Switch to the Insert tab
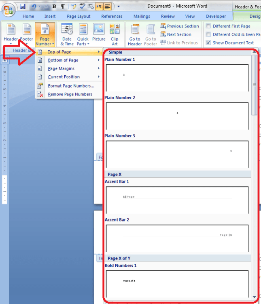The height and width of the screenshot is (304, 261). pos(50,16)
